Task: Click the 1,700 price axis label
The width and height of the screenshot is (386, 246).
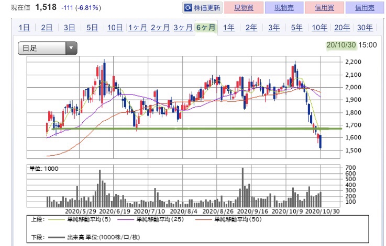Action: pyautogui.click(x=353, y=125)
